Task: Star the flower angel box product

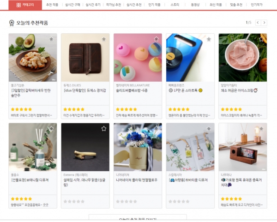Action: pos(156,128)
